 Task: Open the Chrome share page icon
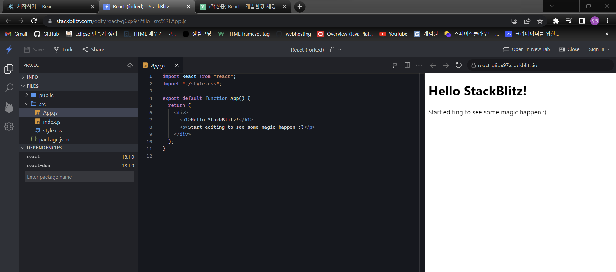(x=527, y=21)
